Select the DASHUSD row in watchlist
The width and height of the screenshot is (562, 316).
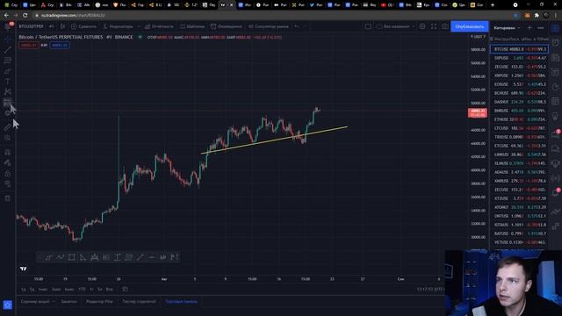point(519,102)
